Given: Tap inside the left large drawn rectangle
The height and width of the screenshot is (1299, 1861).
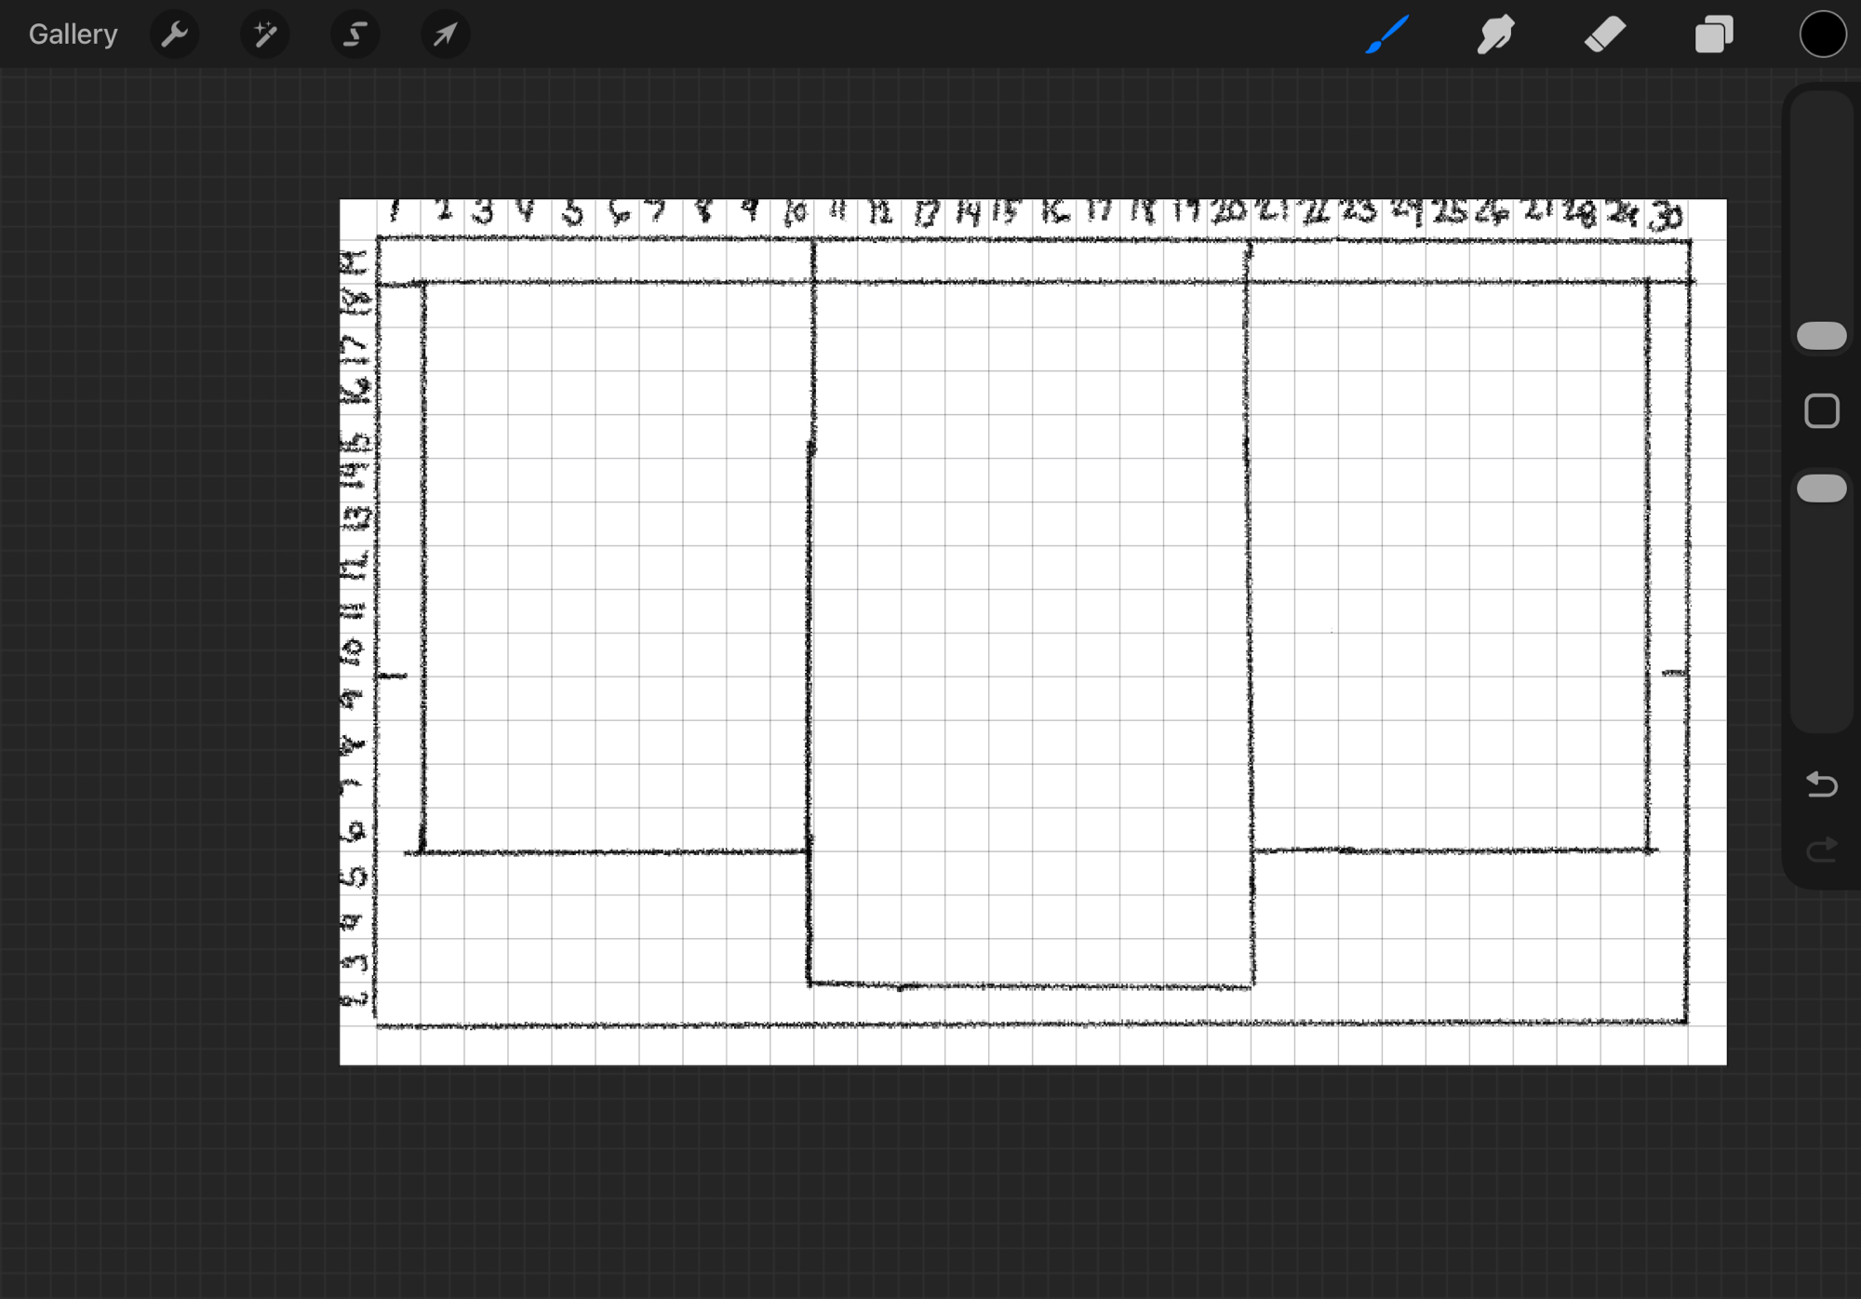Looking at the screenshot, I should click(614, 568).
